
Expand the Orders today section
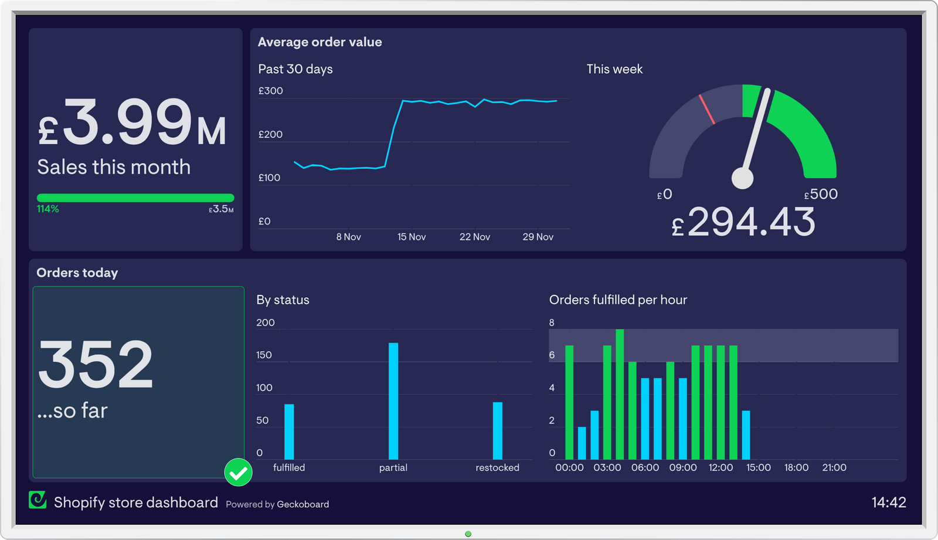point(77,273)
